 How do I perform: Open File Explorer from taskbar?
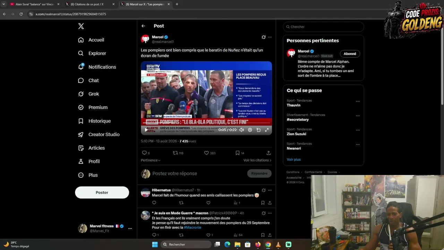(237, 244)
